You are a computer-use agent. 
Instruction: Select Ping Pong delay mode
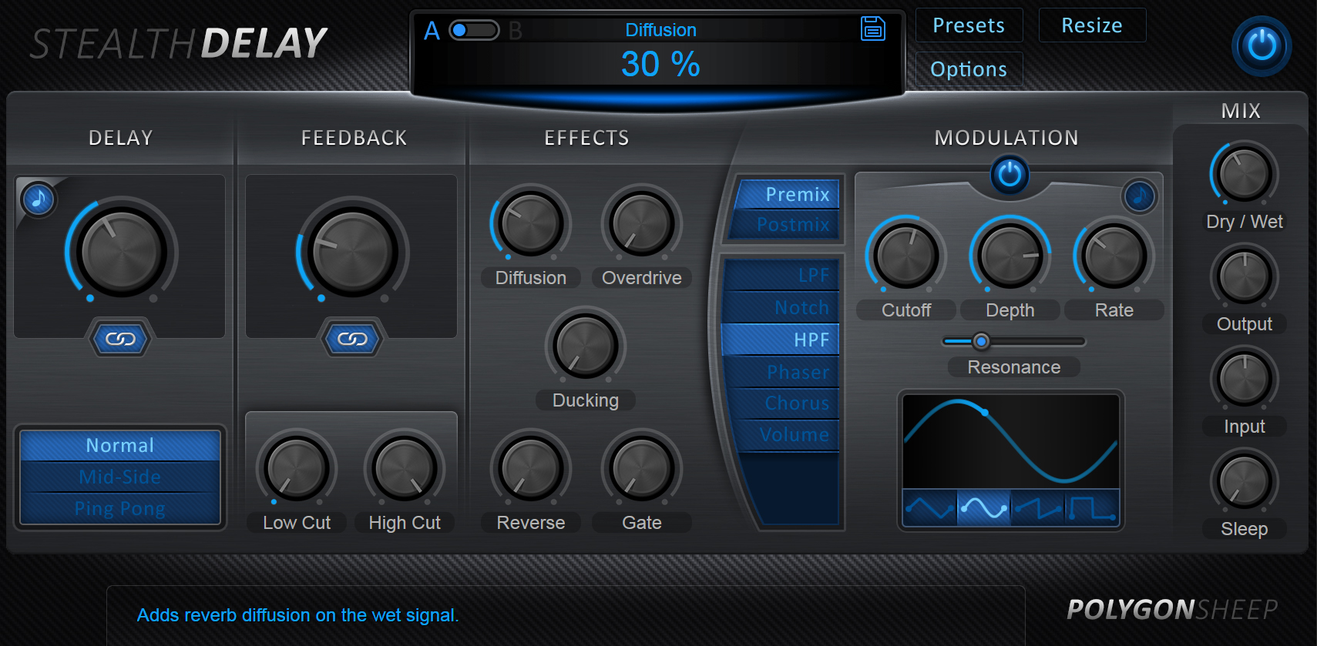click(x=120, y=509)
